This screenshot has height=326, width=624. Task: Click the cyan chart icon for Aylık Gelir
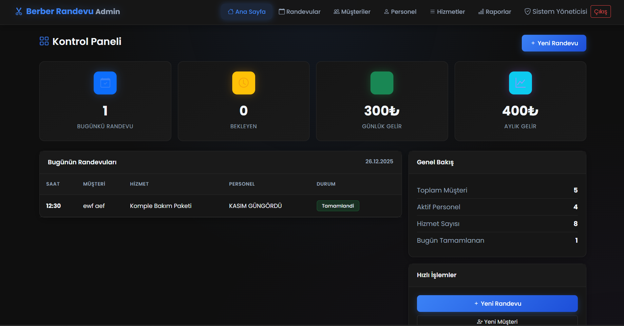coord(520,83)
